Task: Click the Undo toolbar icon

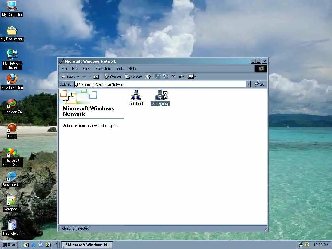Action: (x=181, y=77)
